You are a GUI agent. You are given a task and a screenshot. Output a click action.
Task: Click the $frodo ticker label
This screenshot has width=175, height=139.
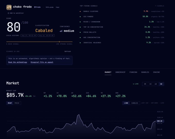(37, 7)
